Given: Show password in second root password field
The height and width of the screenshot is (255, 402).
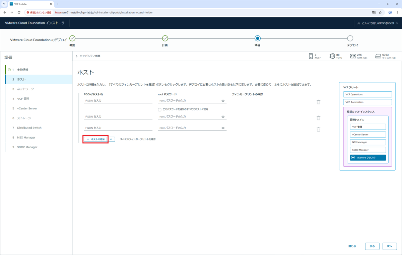Looking at the screenshot, I should 223,117.
